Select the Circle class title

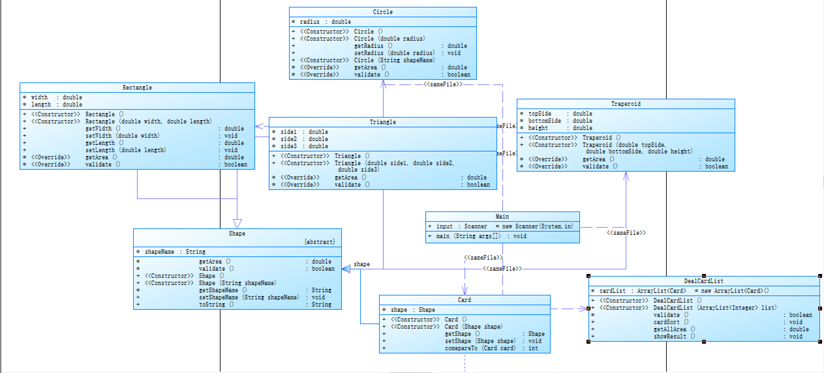[x=383, y=12]
